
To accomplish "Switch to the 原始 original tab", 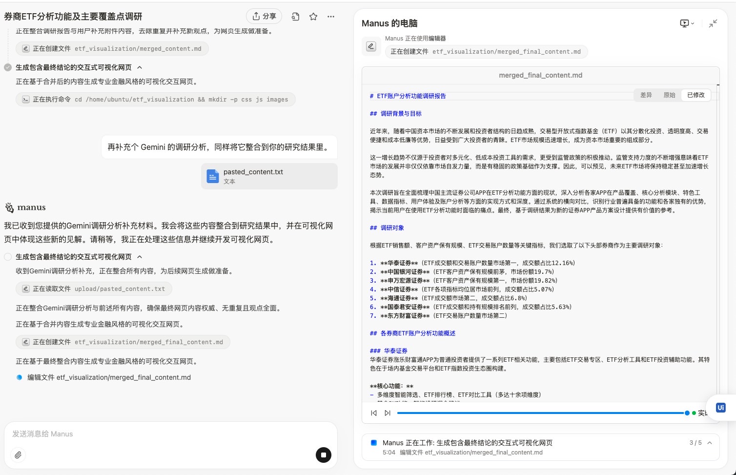I will click(x=669, y=95).
